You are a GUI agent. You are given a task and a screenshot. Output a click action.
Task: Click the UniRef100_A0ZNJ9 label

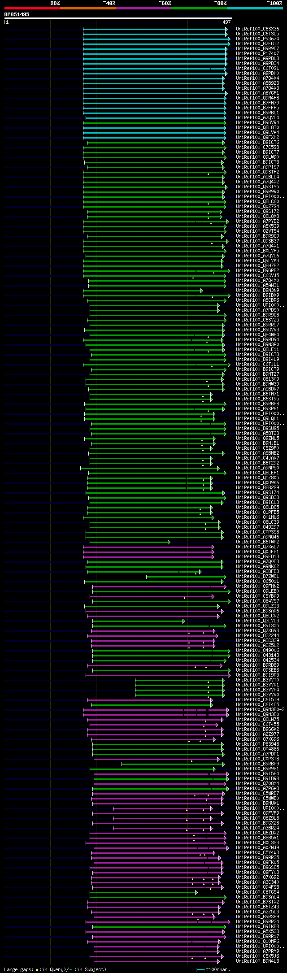coord(257,848)
